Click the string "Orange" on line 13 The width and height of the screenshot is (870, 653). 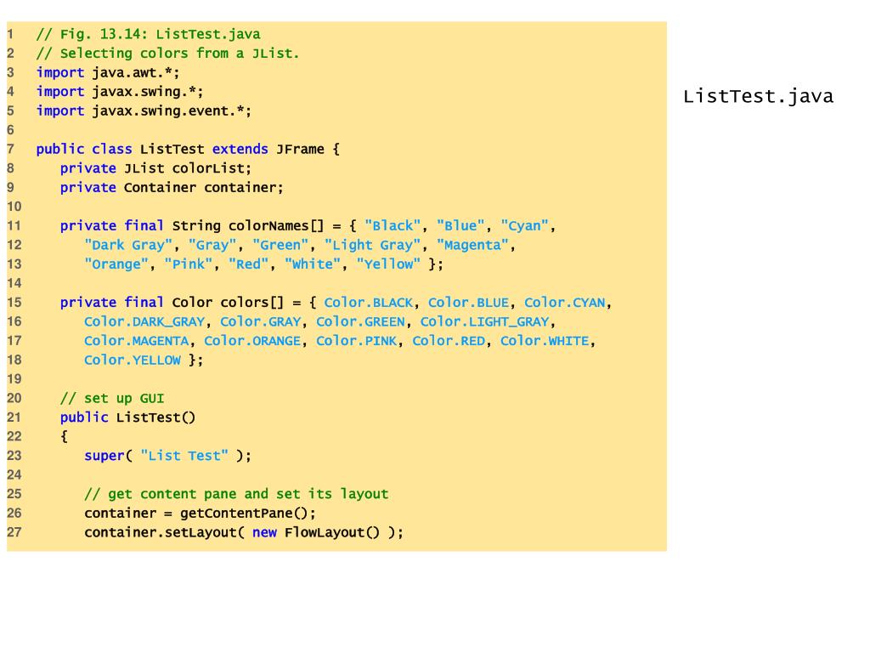pyautogui.click(x=116, y=264)
